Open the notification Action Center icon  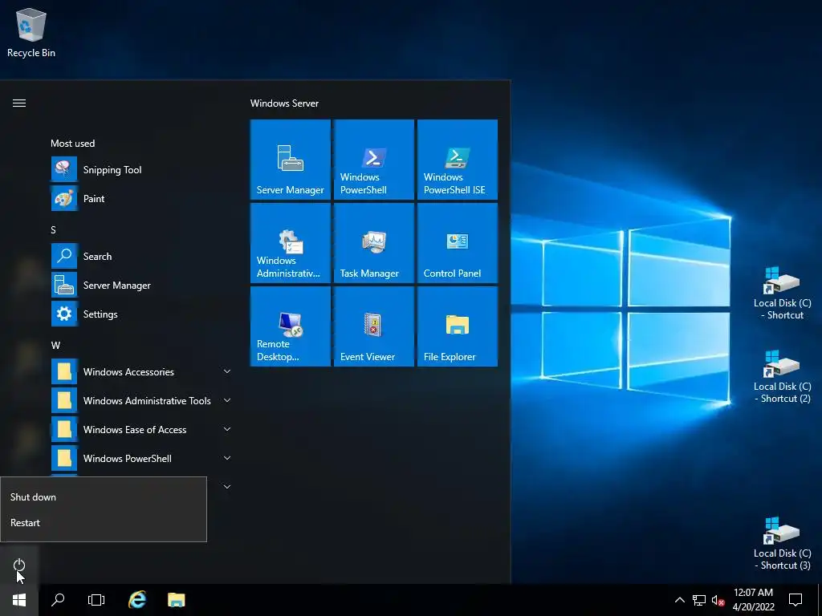(796, 600)
